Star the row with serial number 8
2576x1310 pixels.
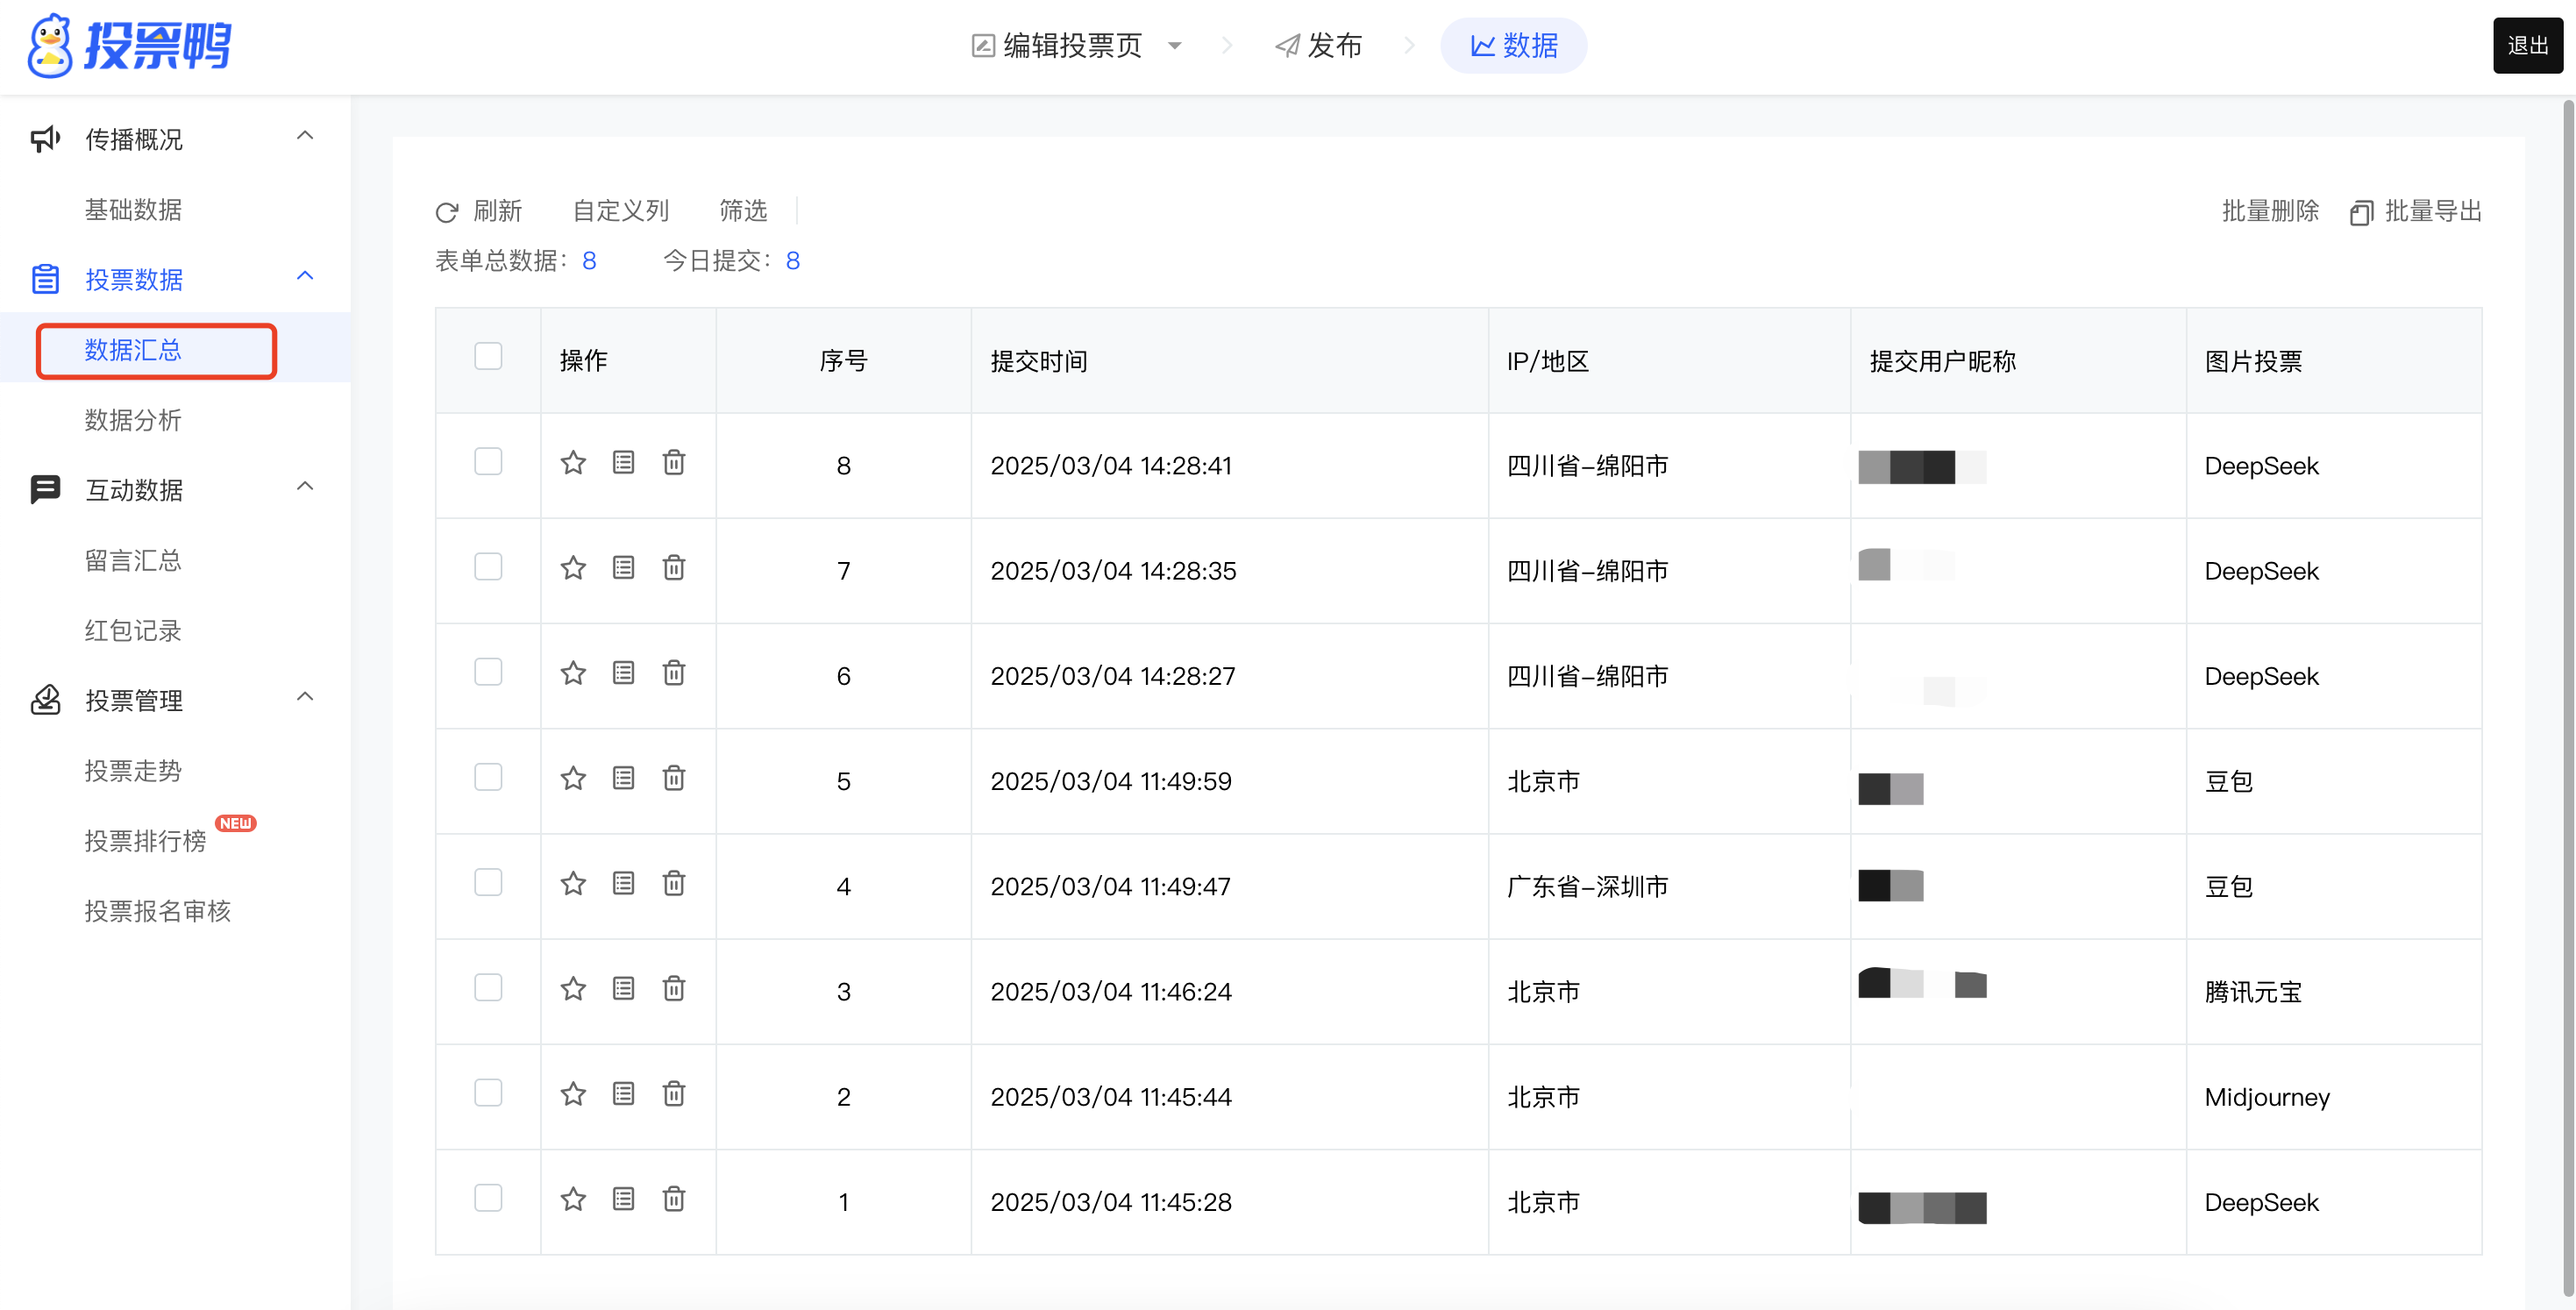[573, 463]
